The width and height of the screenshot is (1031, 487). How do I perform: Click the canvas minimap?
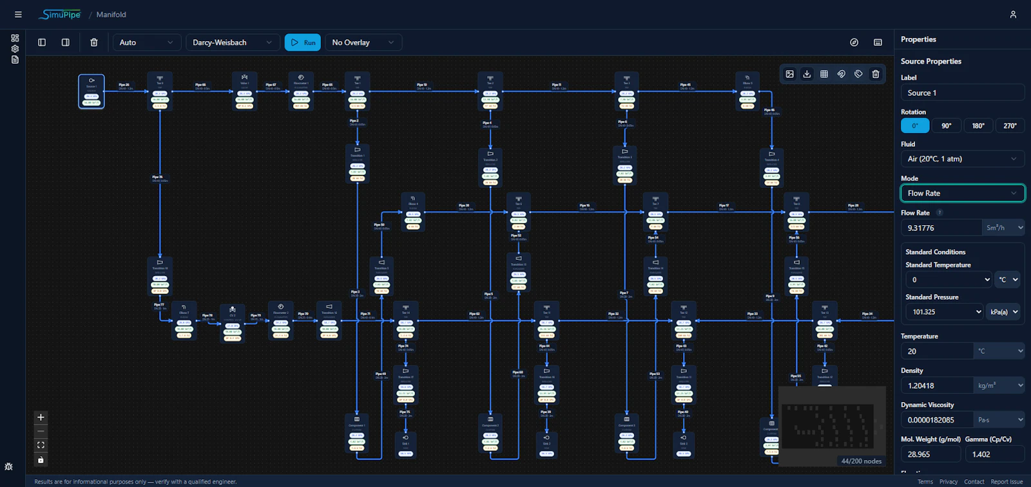pos(832,425)
